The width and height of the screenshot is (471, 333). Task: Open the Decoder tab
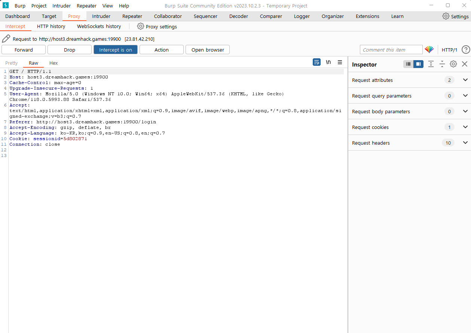tap(239, 16)
